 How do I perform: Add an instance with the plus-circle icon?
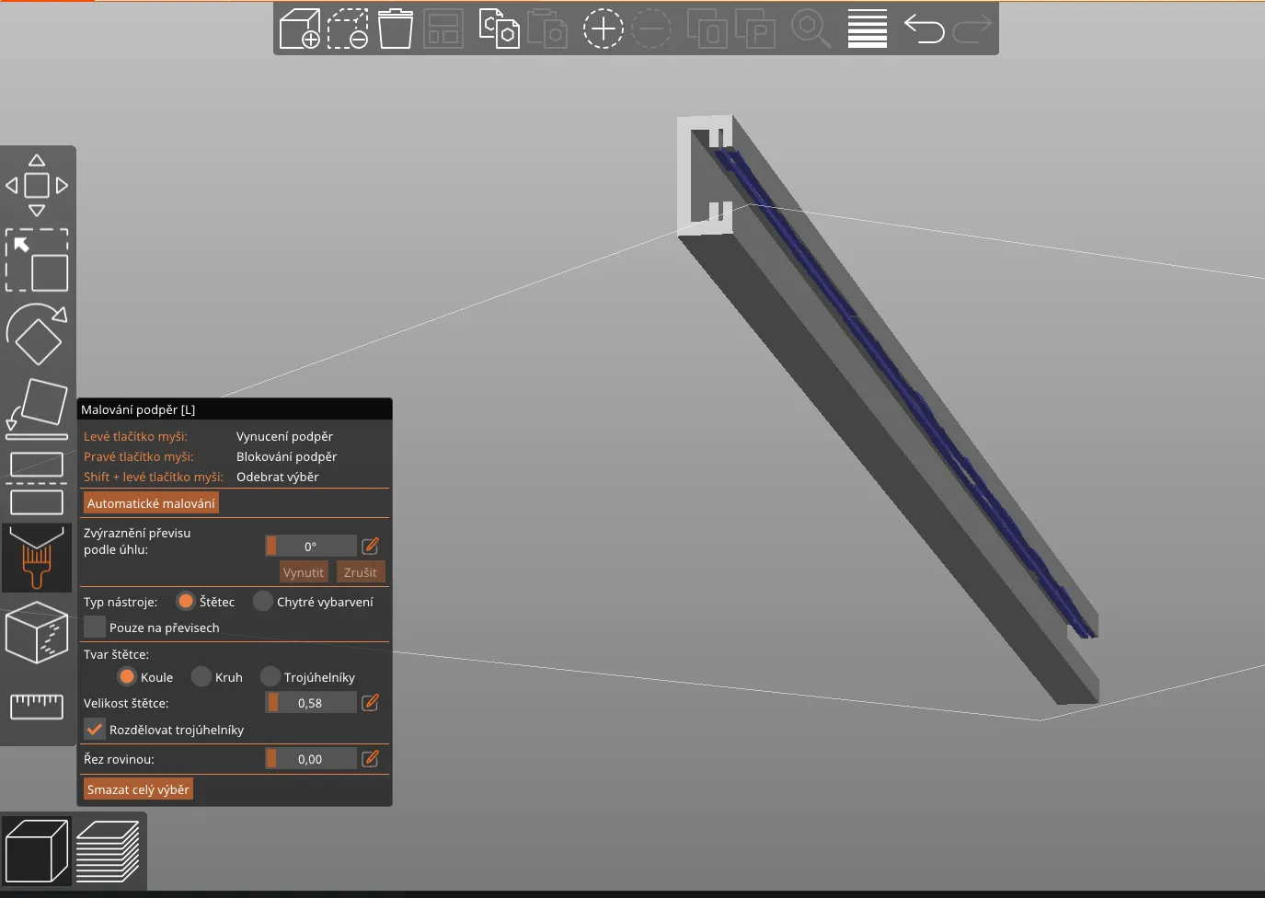click(604, 29)
